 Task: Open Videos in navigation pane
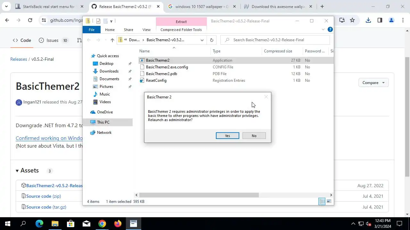point(105,102)
